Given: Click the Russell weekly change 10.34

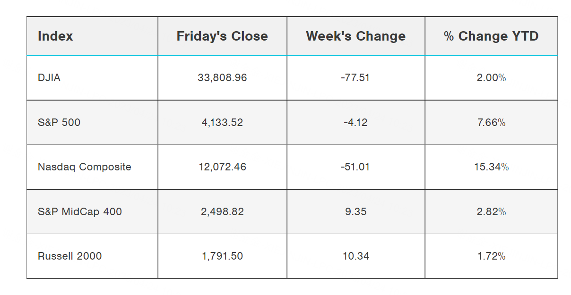Looking at the screenshot, I should [x=355, y=256].
